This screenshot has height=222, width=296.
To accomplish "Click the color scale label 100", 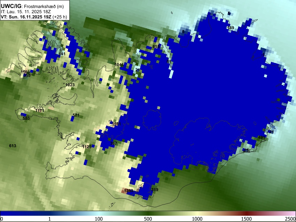I will click(x=99, y=219).
